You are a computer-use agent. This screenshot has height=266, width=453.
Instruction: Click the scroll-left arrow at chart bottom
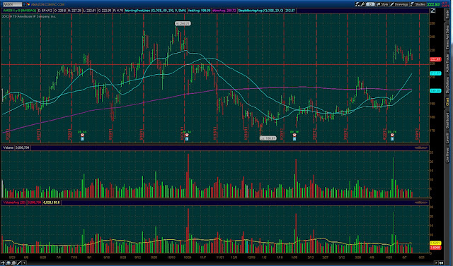point(24,262)
